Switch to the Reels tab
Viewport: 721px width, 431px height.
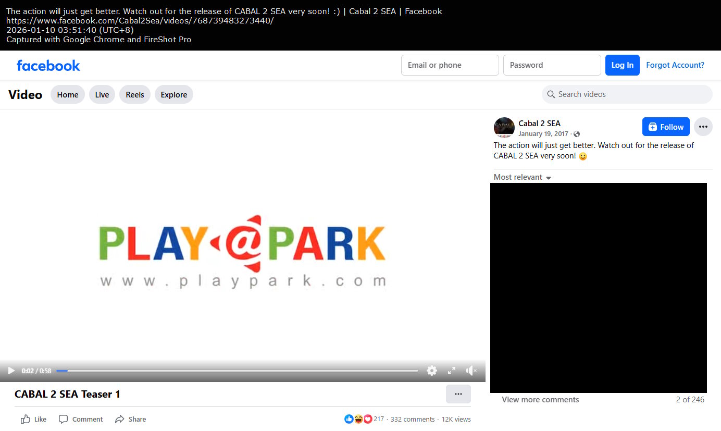pos(134,94)
